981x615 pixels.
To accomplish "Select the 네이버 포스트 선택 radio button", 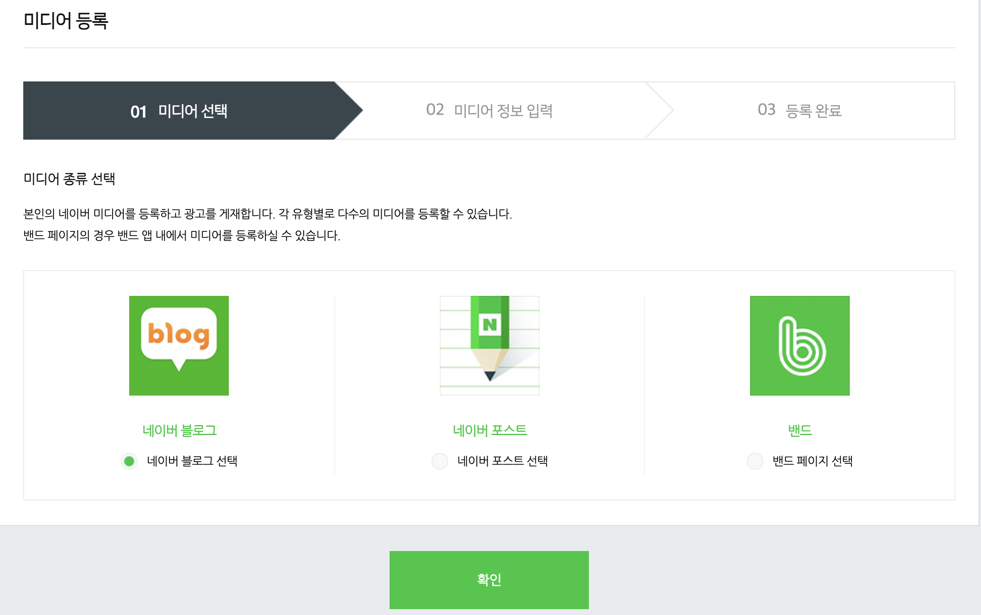I will pos(440,461).
